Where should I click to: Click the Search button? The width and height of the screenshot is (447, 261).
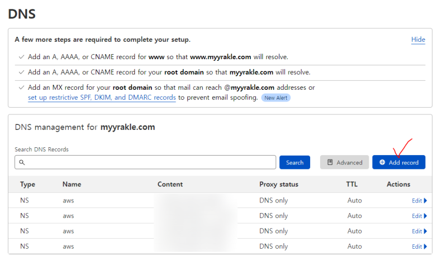[294, 162]
